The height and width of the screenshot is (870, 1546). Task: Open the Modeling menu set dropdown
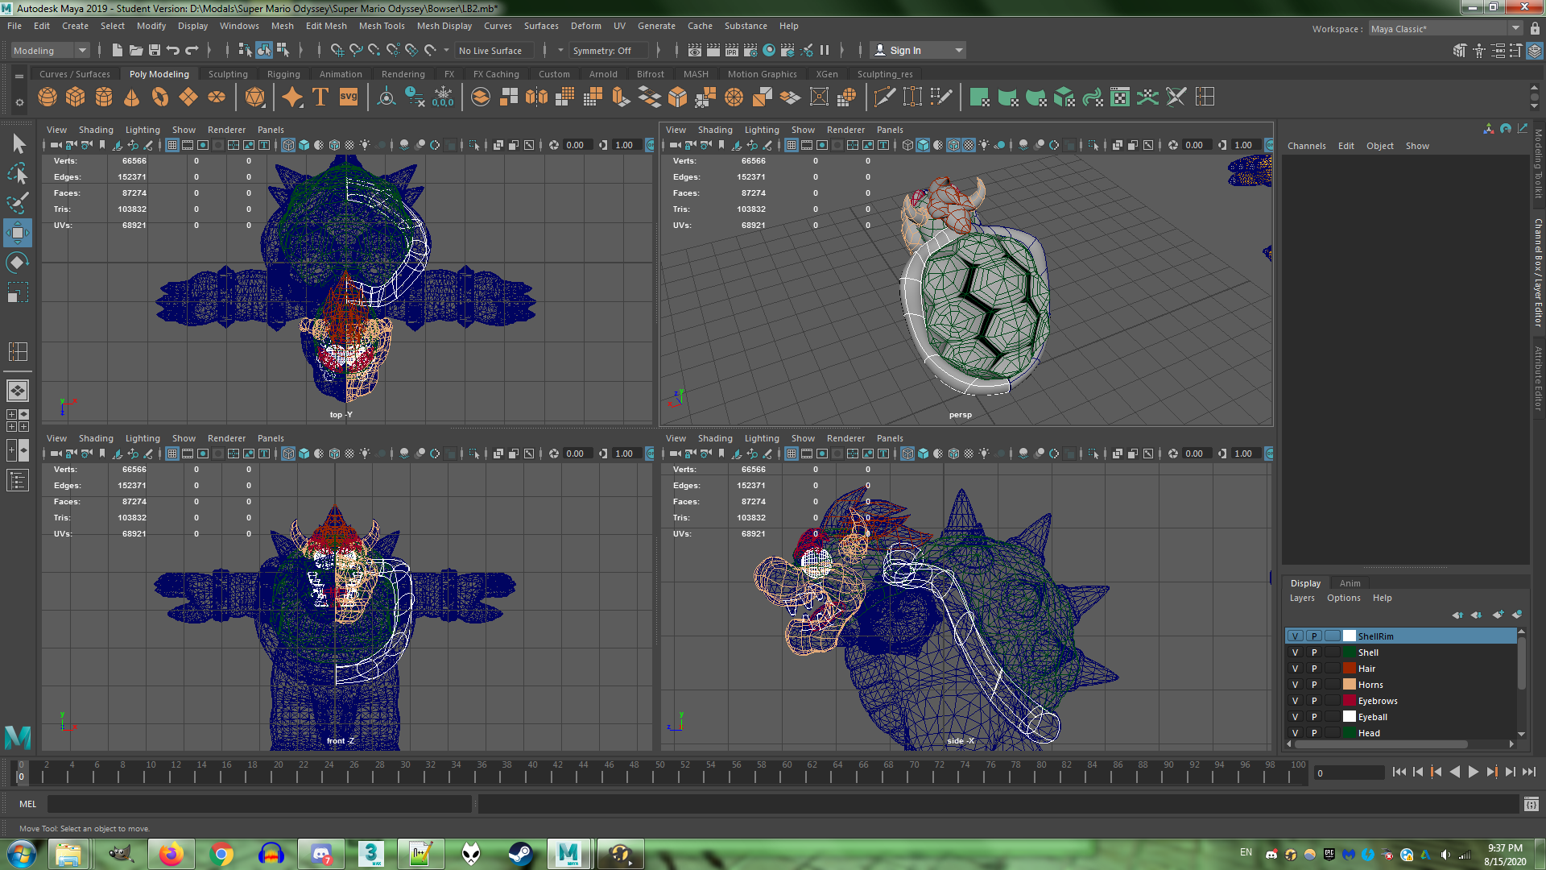(49, 51)
